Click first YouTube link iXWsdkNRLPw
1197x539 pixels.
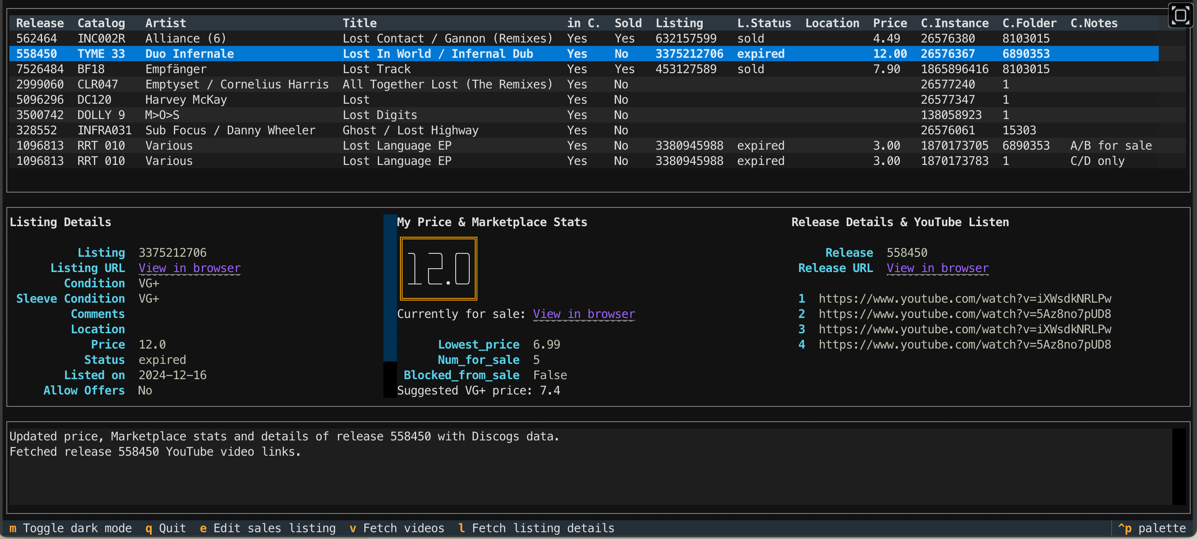click(964, 299)
